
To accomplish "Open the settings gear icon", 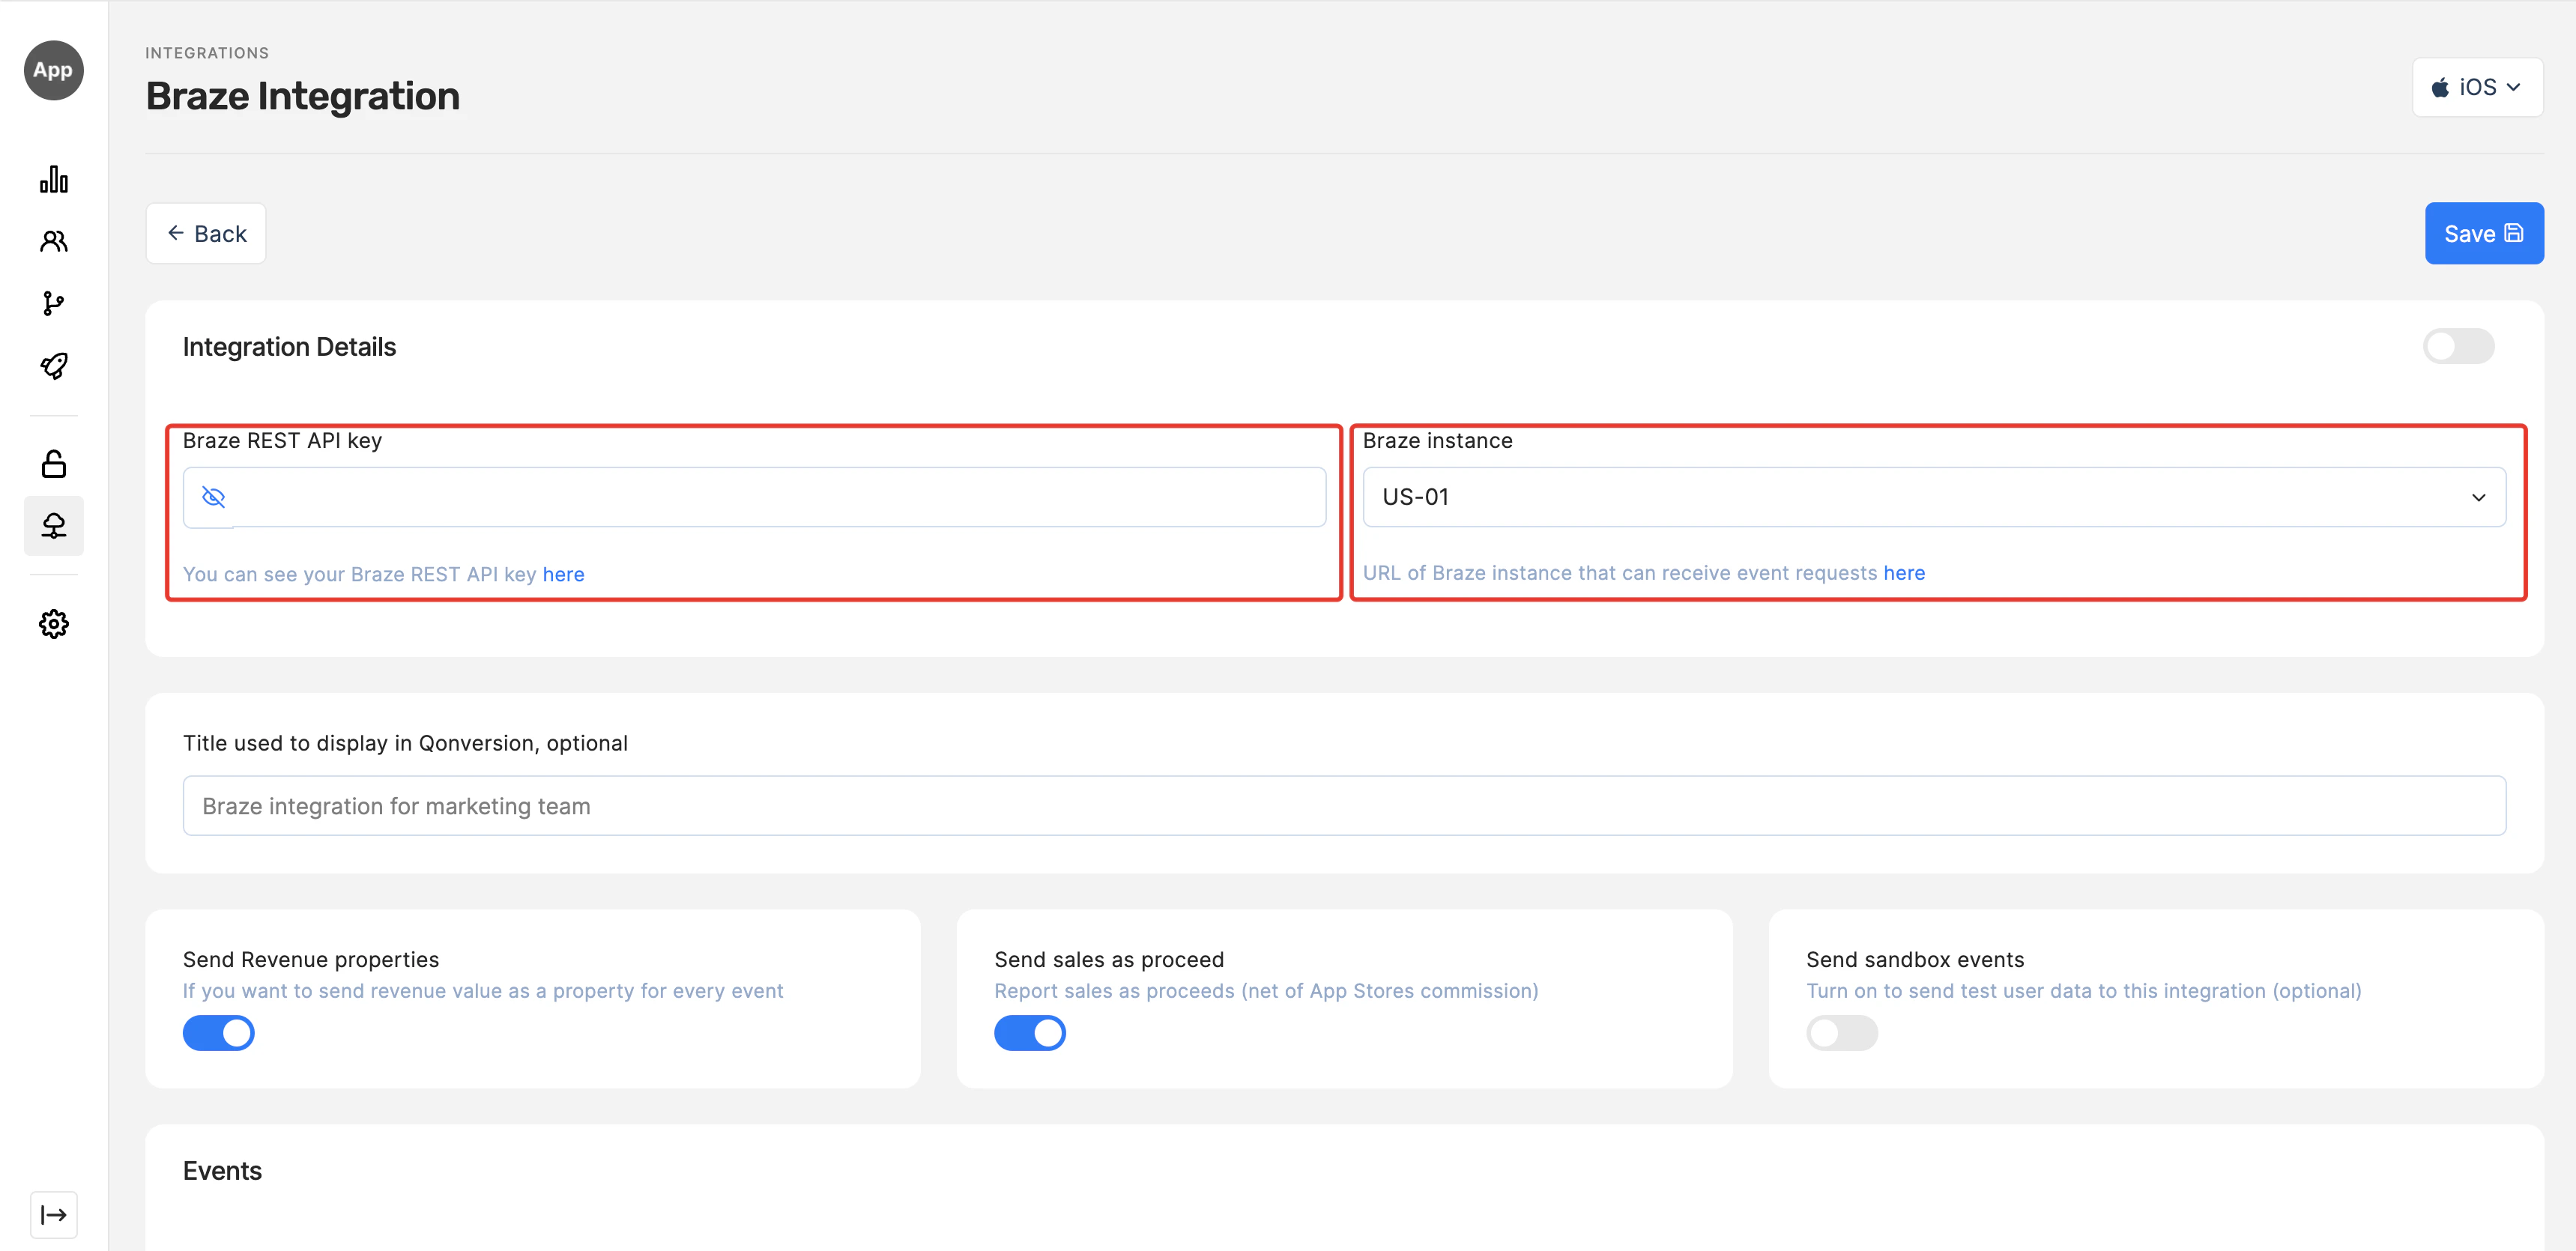I will [x=54, y=624].
